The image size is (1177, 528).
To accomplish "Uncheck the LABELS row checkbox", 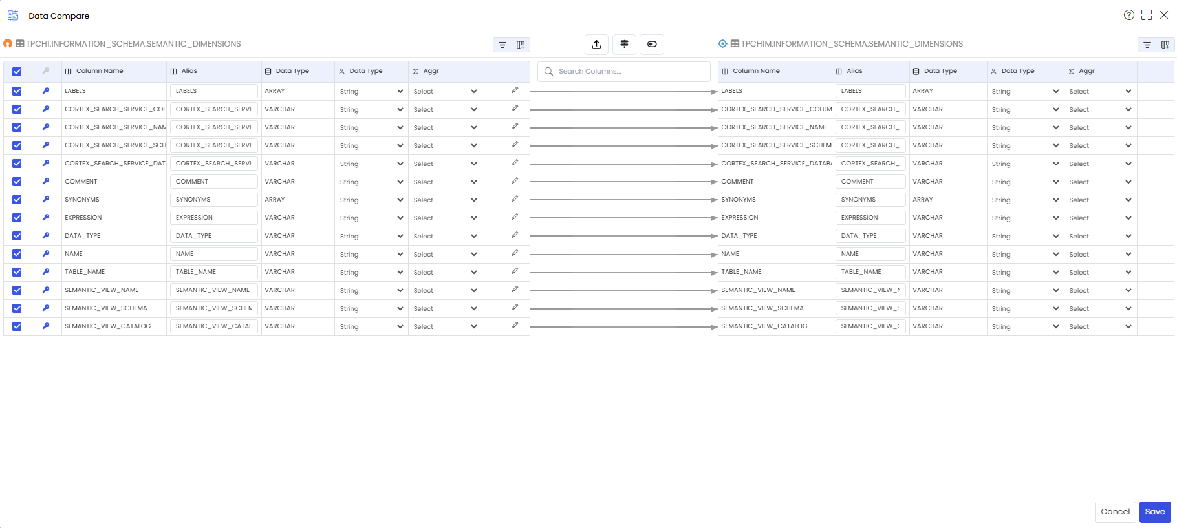I will [x=17, y=91].
